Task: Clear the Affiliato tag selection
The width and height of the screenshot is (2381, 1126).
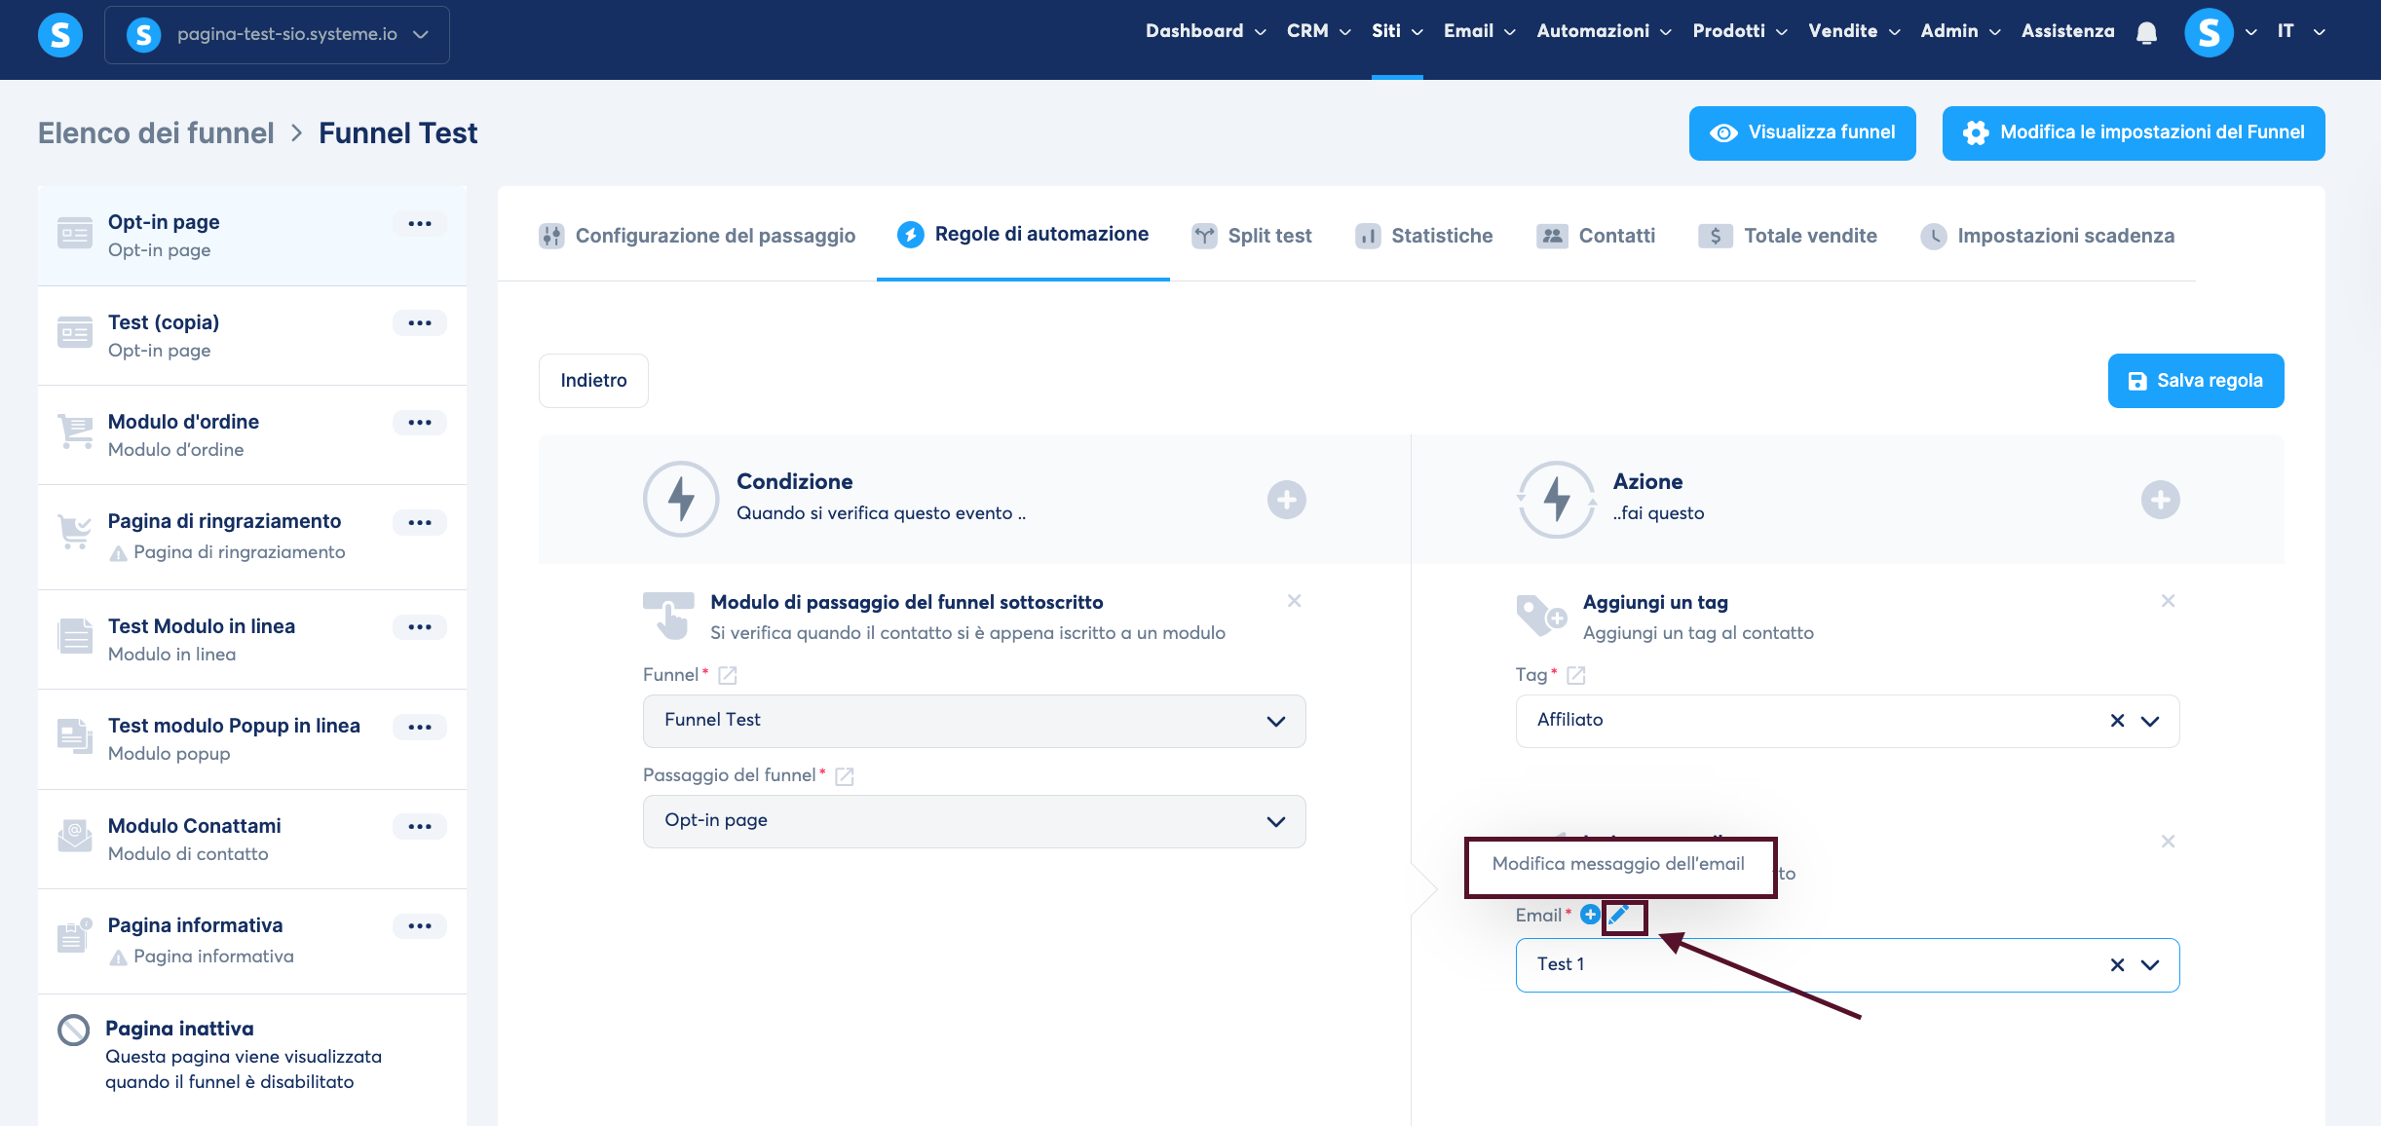Action: (x=2117, y=721)
